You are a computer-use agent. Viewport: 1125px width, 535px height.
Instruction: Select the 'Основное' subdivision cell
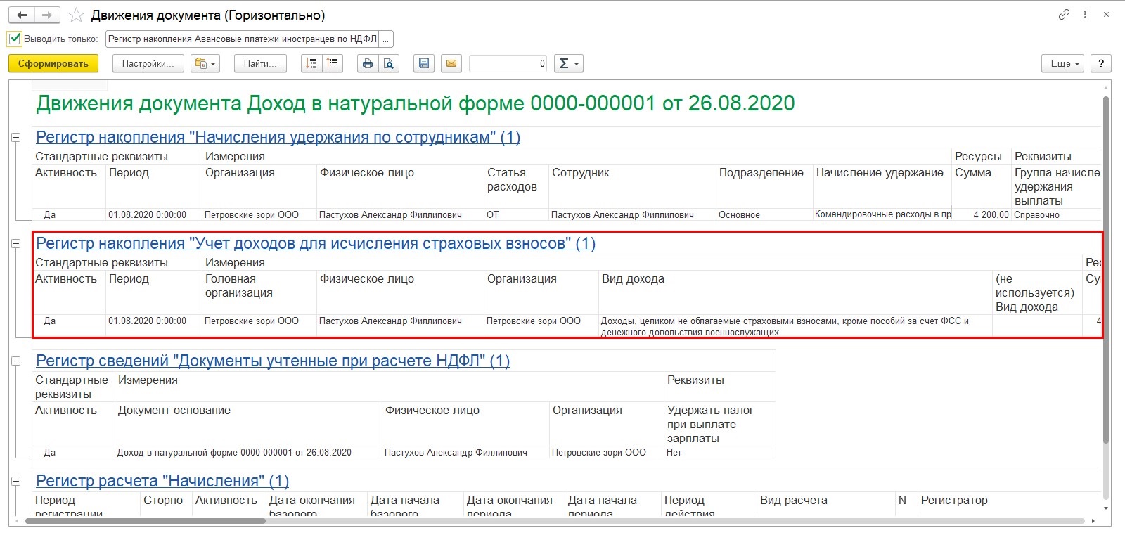[x=764, y=214]
